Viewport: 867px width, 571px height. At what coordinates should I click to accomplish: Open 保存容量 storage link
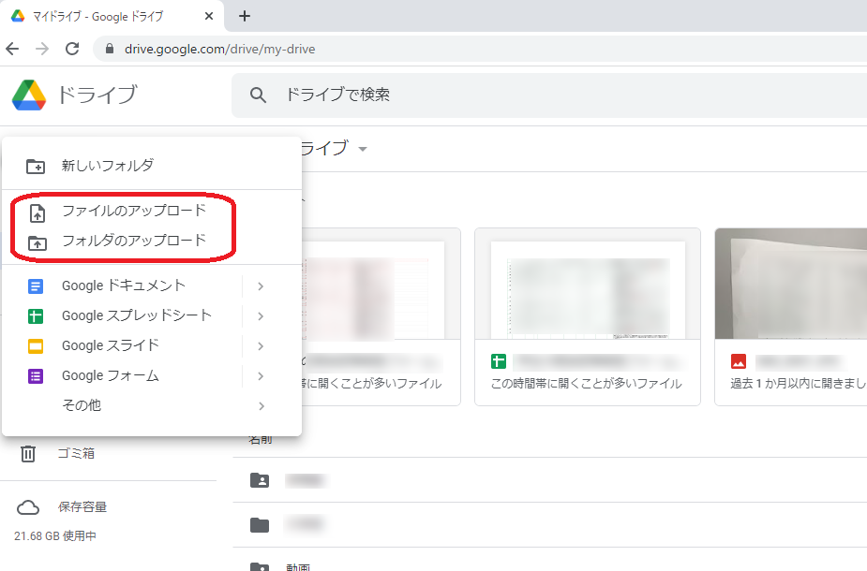tap(82, 507)
